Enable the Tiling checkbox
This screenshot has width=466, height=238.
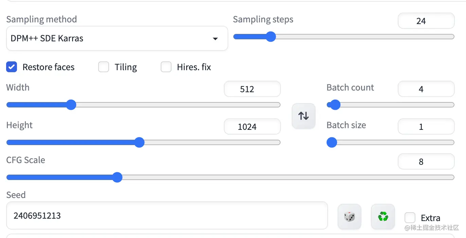(104, 67)
